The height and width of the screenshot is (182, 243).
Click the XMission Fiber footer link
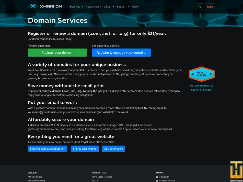coord(35,177)
